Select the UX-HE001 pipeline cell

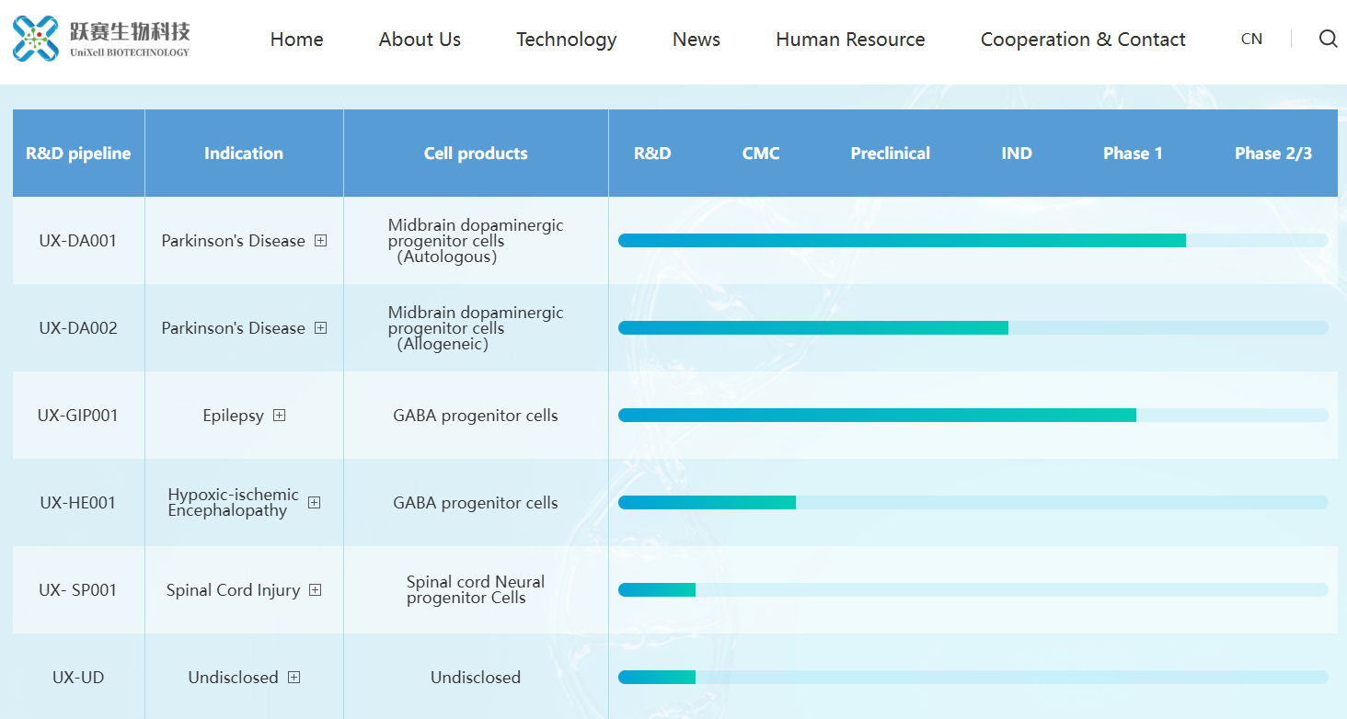tap(78, 503)
